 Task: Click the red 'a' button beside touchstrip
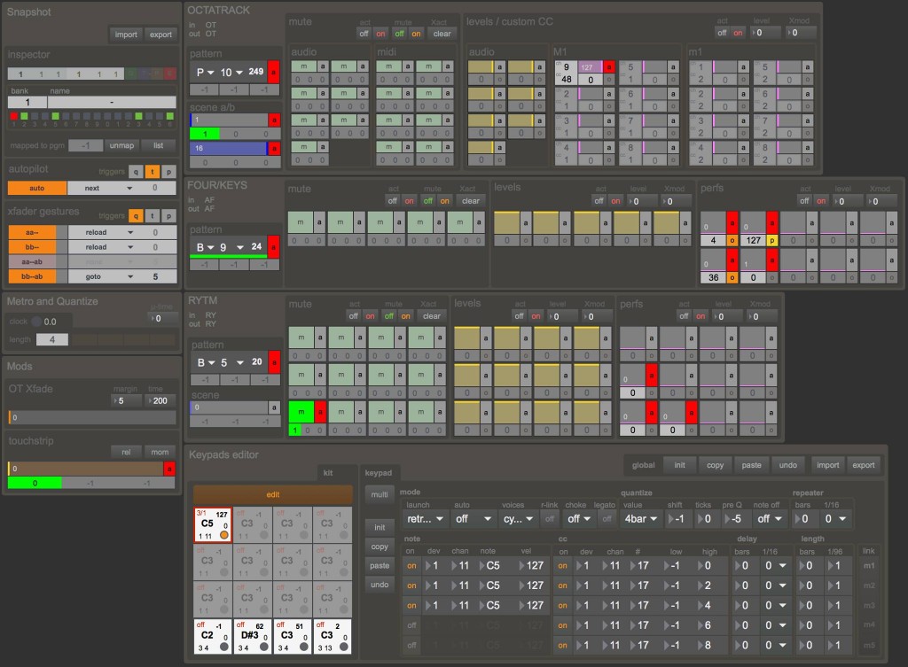(x=171, y=469)
